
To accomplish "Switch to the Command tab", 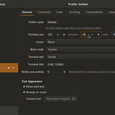I will [x=44, y=12].
